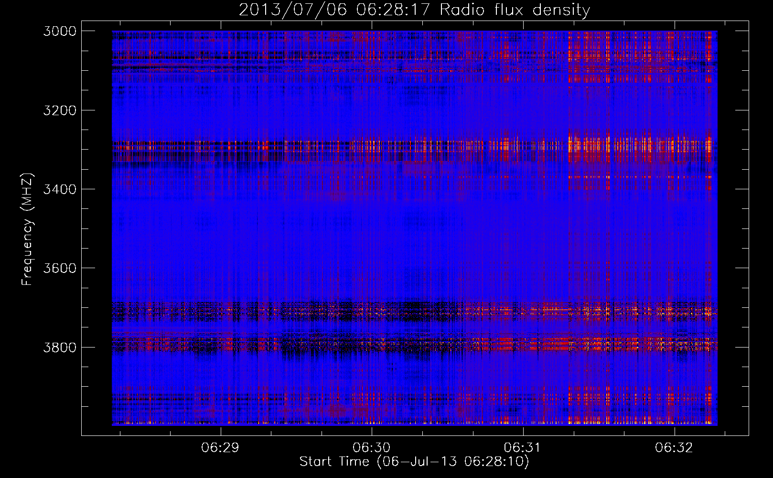Select the 3800 frequency axis label
The image size is (773, 478).
pyautogui.click(x=60, y=347)
